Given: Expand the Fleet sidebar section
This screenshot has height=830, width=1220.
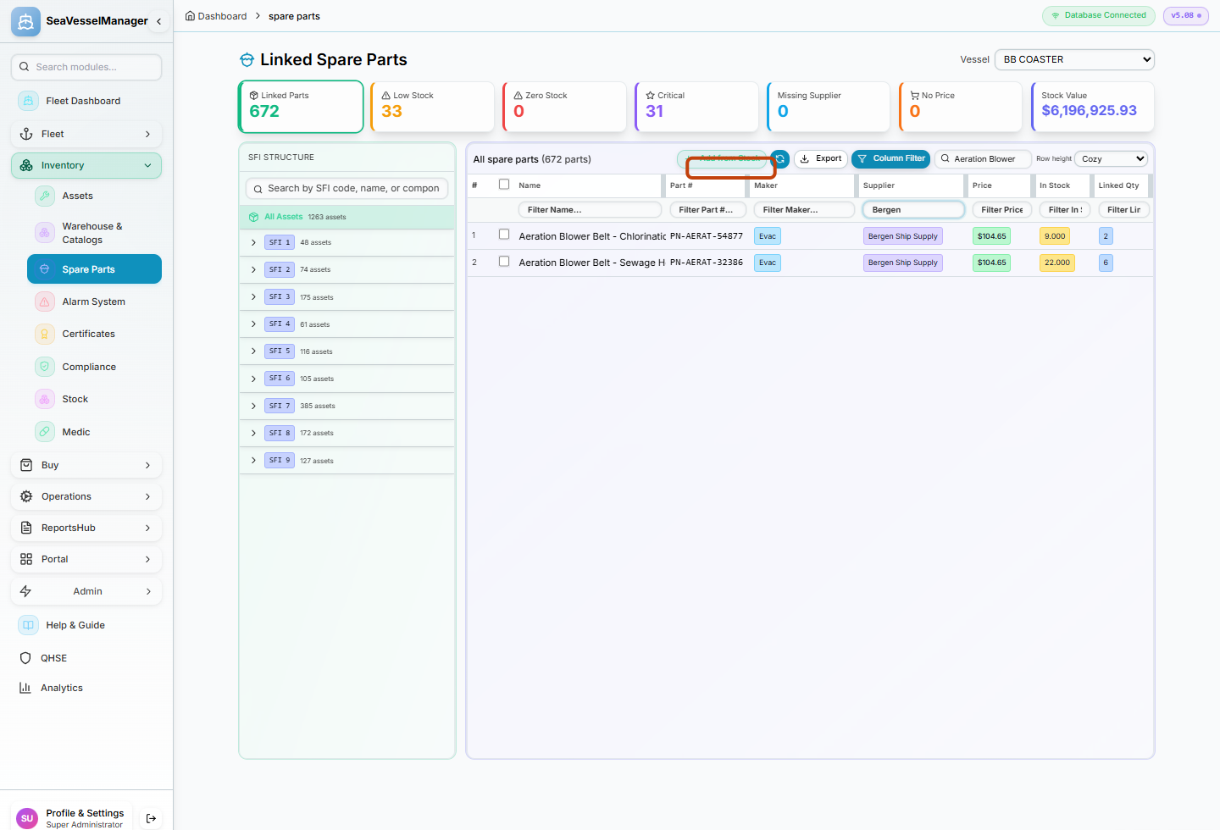Looking at the screenshot, I should pyautogui.click(x=86, y=134).
